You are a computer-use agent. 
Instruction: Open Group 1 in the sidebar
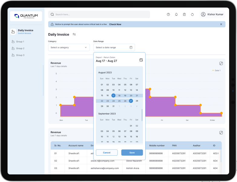20,42
